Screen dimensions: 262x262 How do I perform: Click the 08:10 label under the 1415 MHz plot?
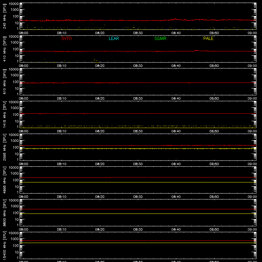point(62,131)
